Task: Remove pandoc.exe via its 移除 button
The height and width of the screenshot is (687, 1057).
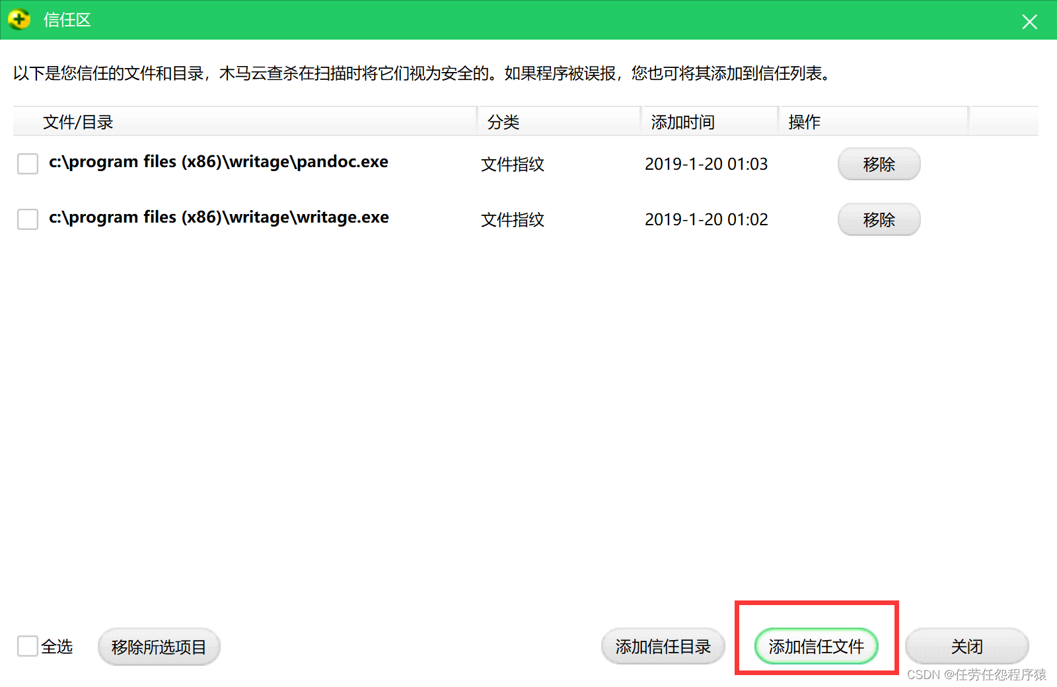Action: (879, 164)
